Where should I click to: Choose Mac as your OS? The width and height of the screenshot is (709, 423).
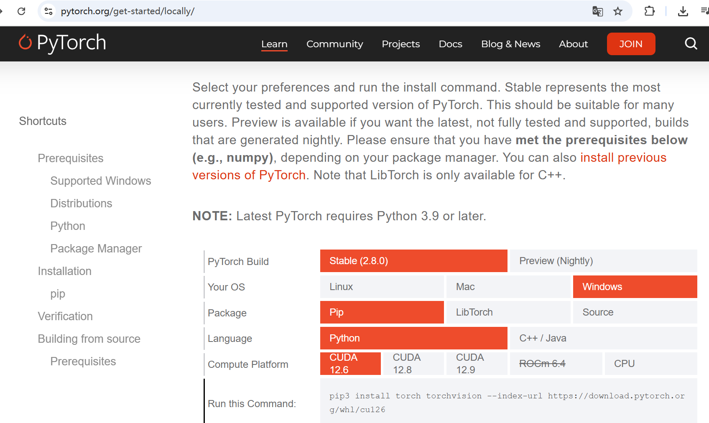tap(508, 287)
